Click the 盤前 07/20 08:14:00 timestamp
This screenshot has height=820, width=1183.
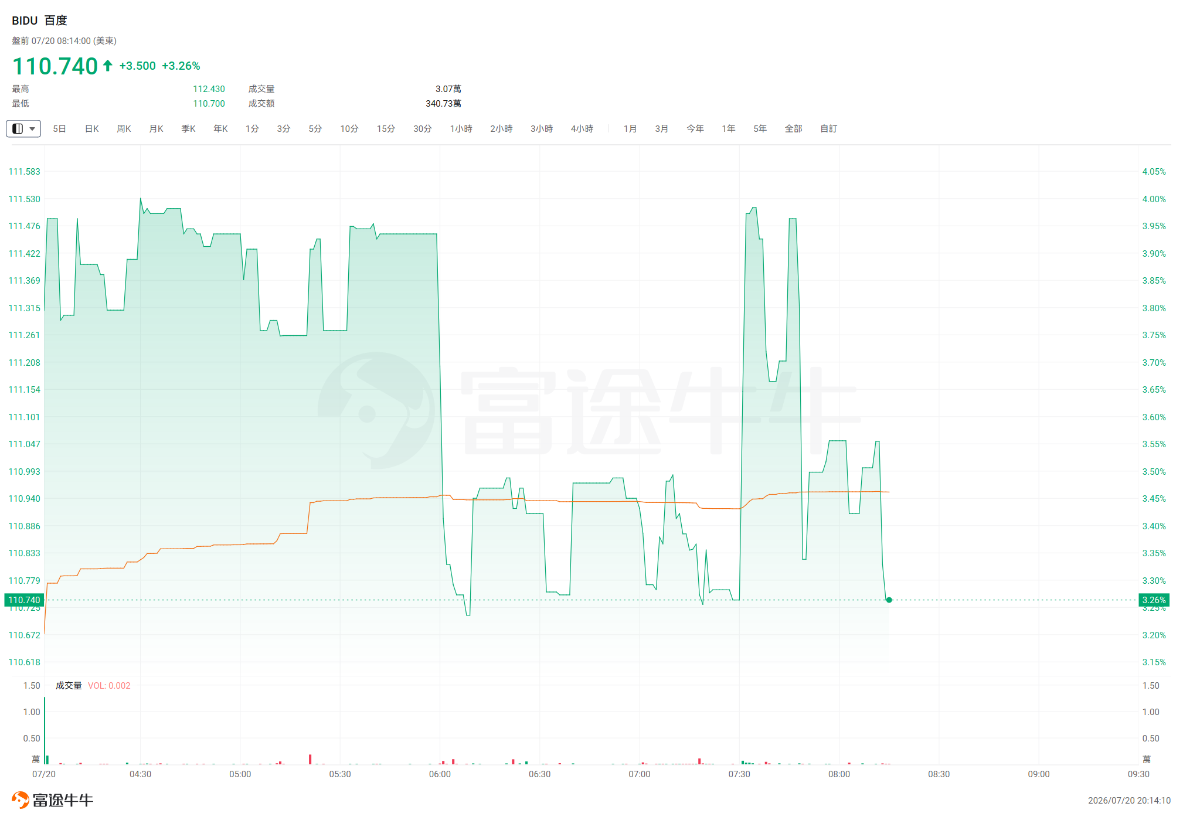click(x=64, y=41)
